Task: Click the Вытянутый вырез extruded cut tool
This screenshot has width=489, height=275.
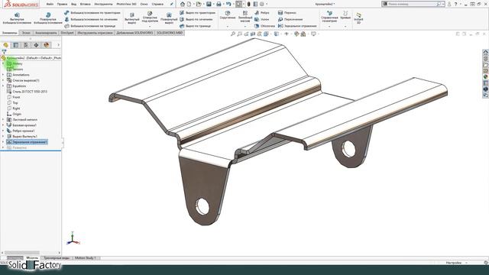Action: tap(132, 18)
